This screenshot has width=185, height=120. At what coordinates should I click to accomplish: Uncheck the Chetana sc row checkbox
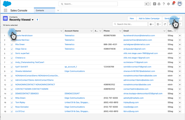pyautogui.click(x=12, y=58)
